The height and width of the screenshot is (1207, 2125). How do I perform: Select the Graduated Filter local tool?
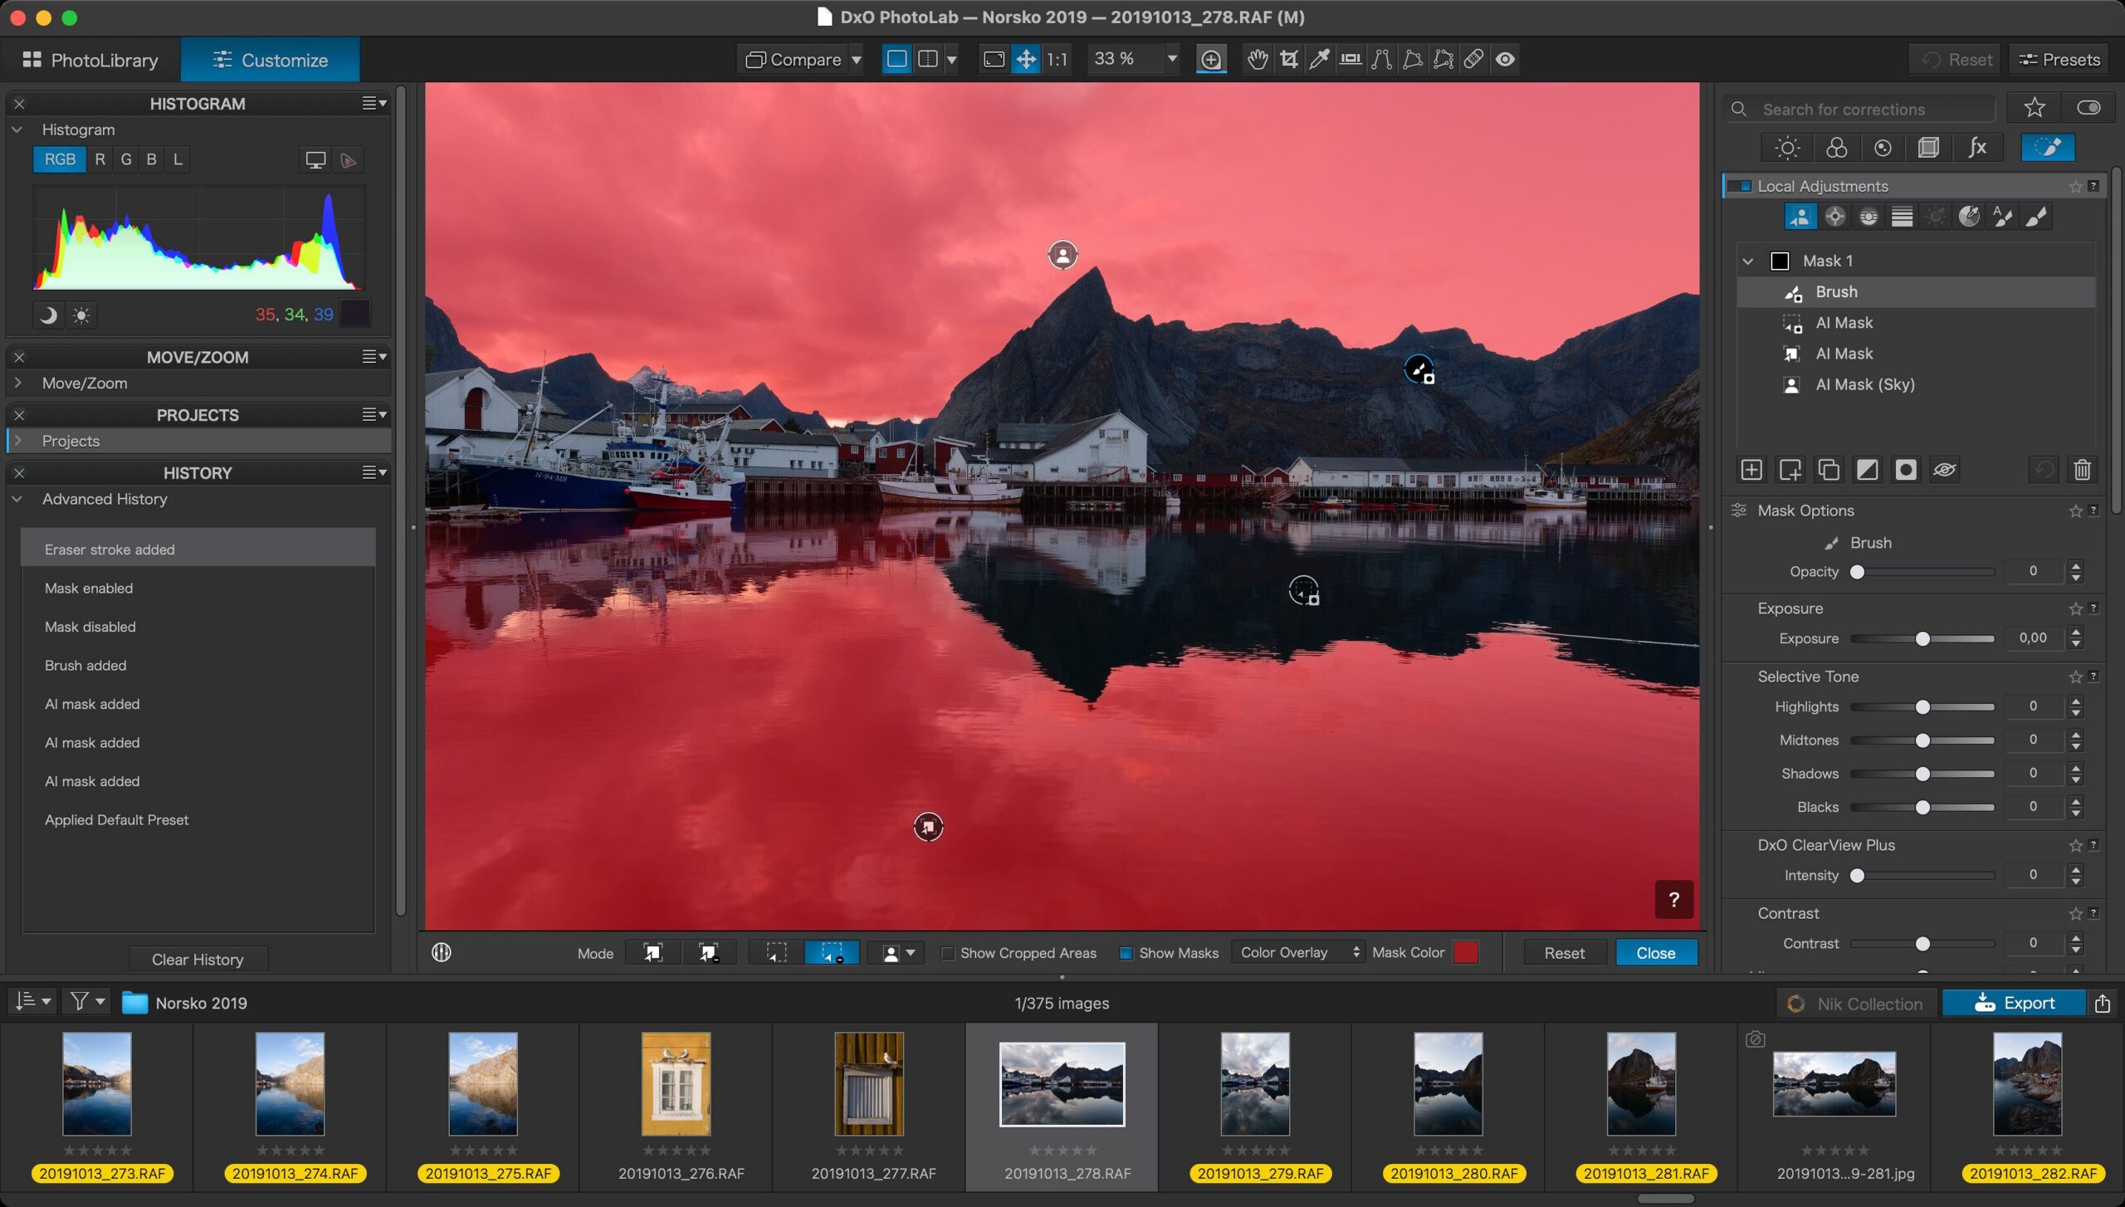point(1902,217)
